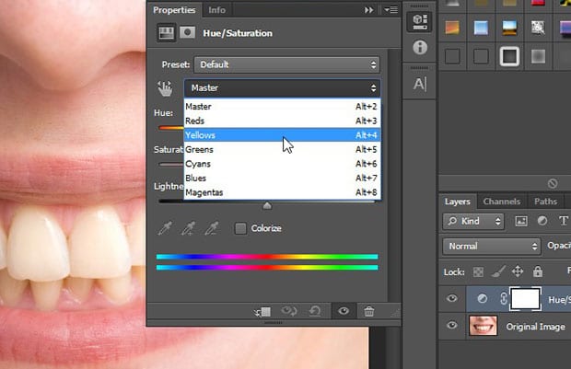The width and height of the screenshot is (571, 369).
Task: Apply the gray blurred gradient style swatch
Action: pyautogui.click(x=538, y=56)
